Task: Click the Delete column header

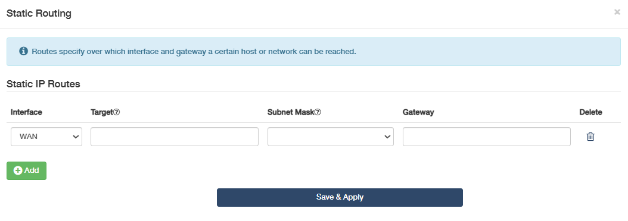Action: tap(590, 112)
